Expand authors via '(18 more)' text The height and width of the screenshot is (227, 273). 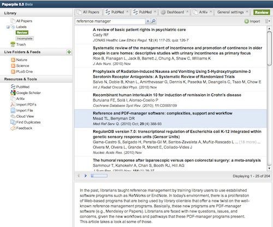pos(248,142)
